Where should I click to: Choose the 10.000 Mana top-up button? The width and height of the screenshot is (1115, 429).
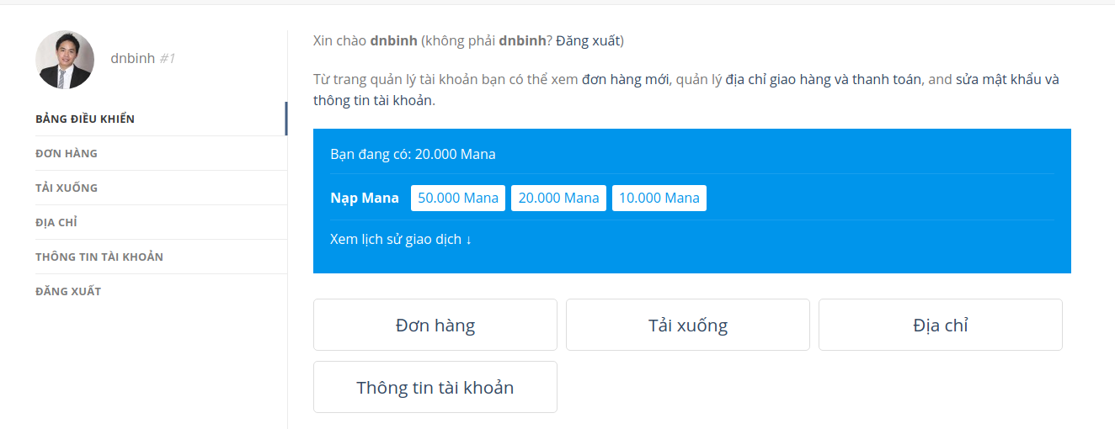pos(659,198)
